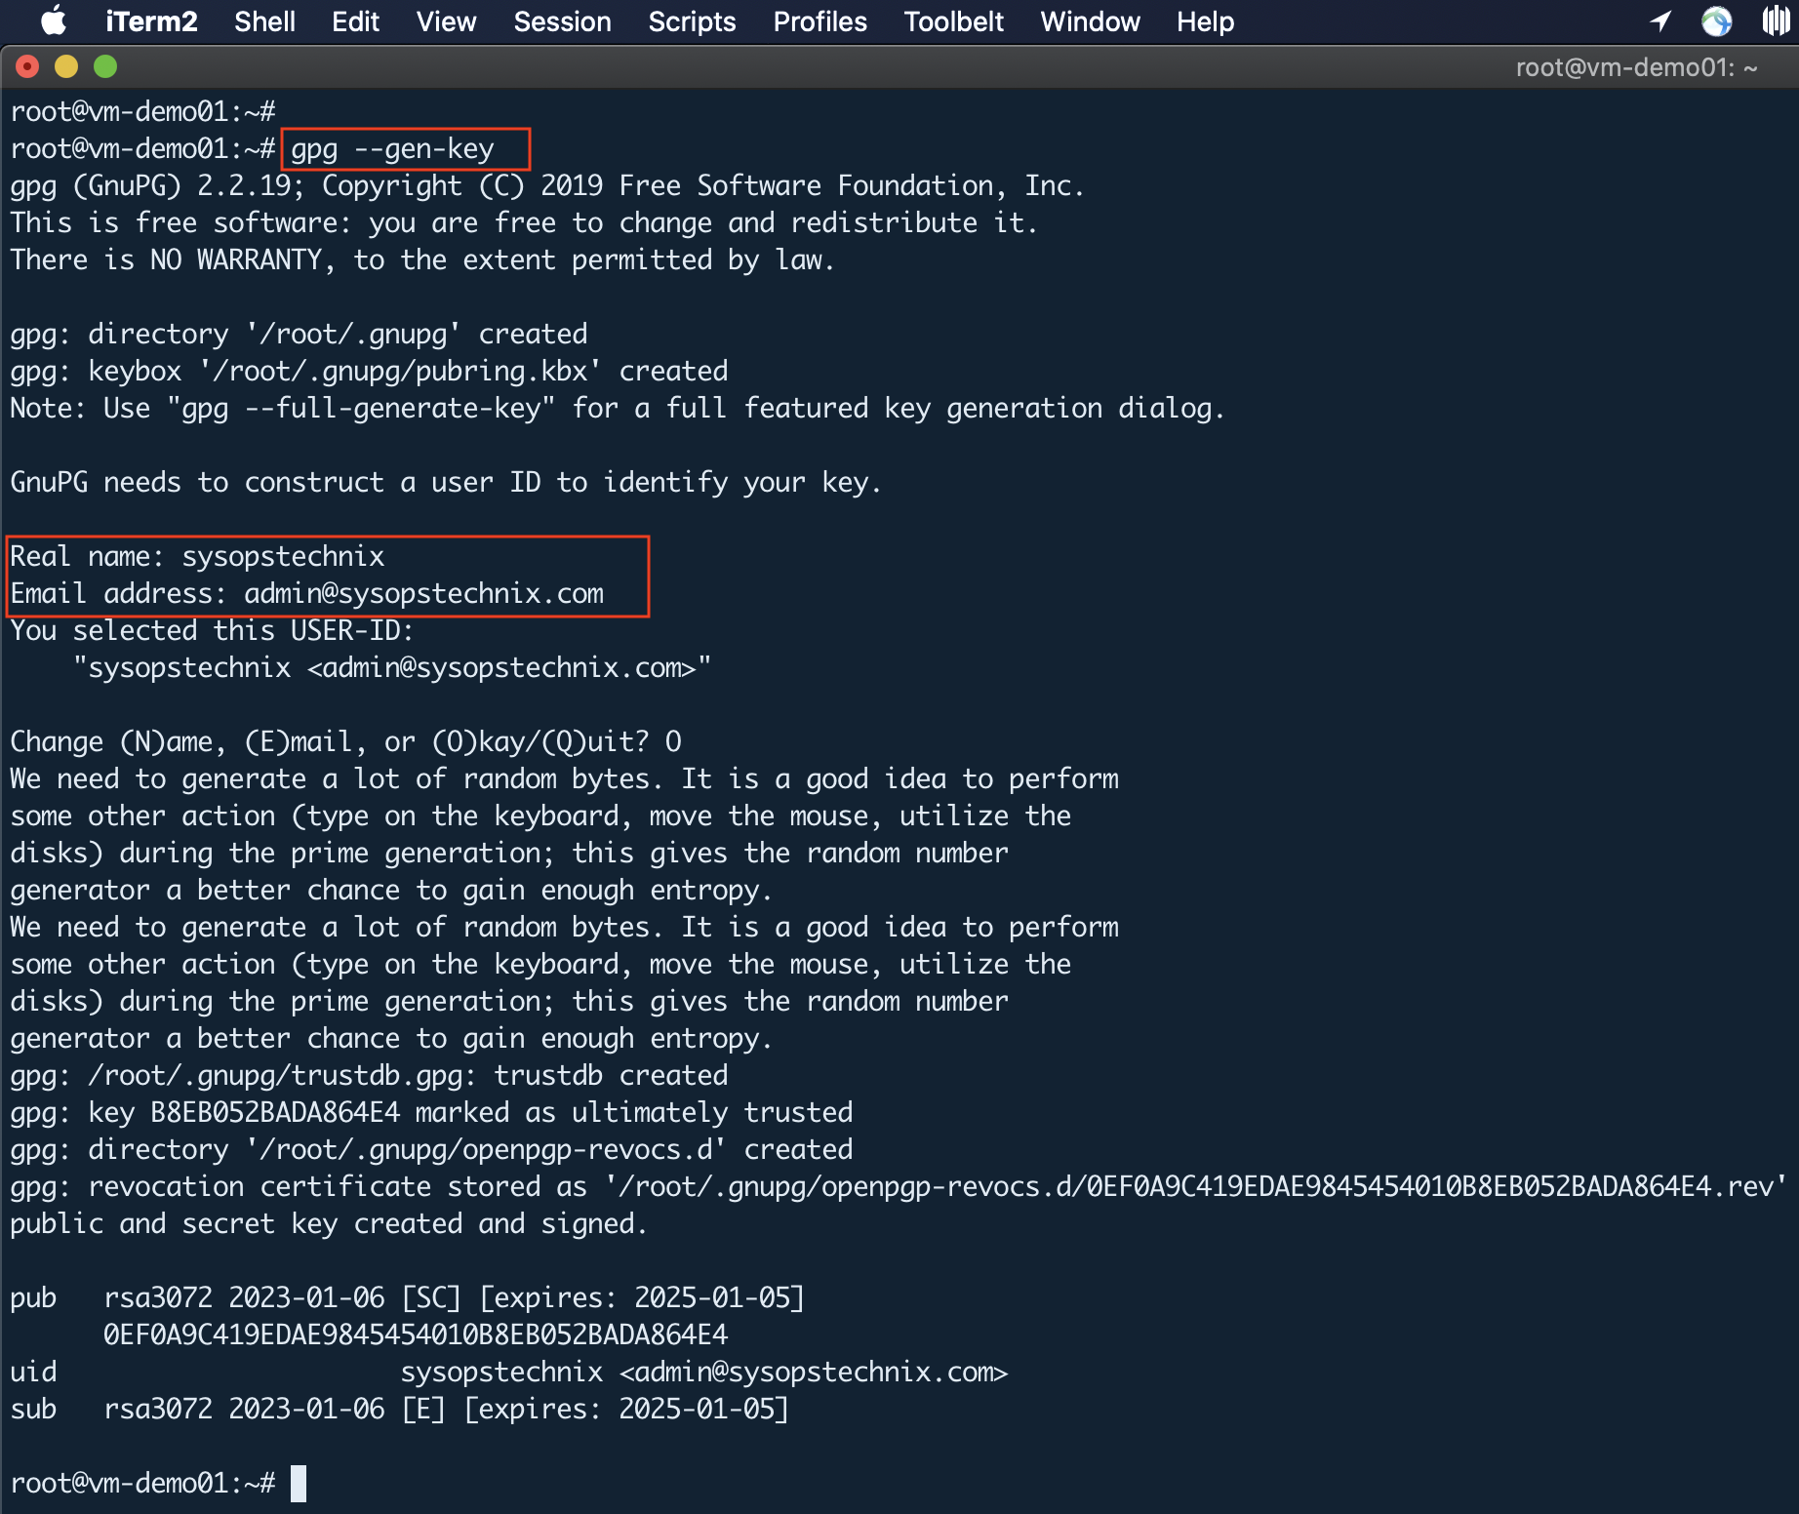Open the Window menu
This screenshot has height=1514, width=1799.
[x=1090, y=21]
